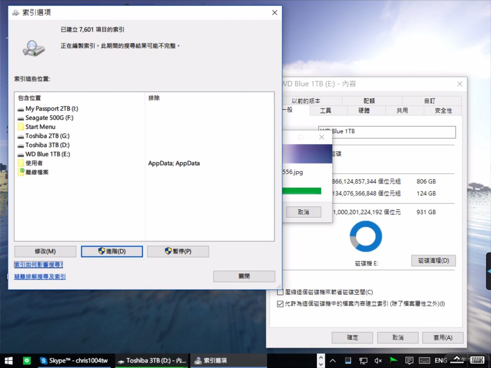Switch input language via ENG indicator
The width and height of the screenshot is (491, 368).
point(441,361)
